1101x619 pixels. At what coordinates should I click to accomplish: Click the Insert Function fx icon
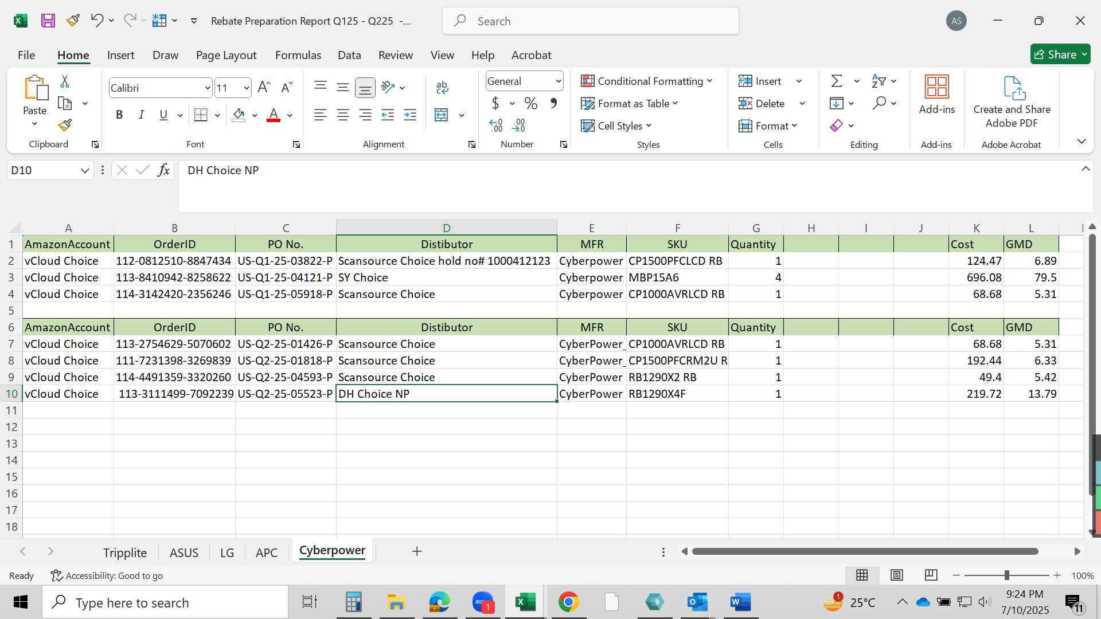click(x=163, y=170)
